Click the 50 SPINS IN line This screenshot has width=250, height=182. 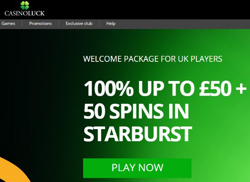tap(136, 111)
